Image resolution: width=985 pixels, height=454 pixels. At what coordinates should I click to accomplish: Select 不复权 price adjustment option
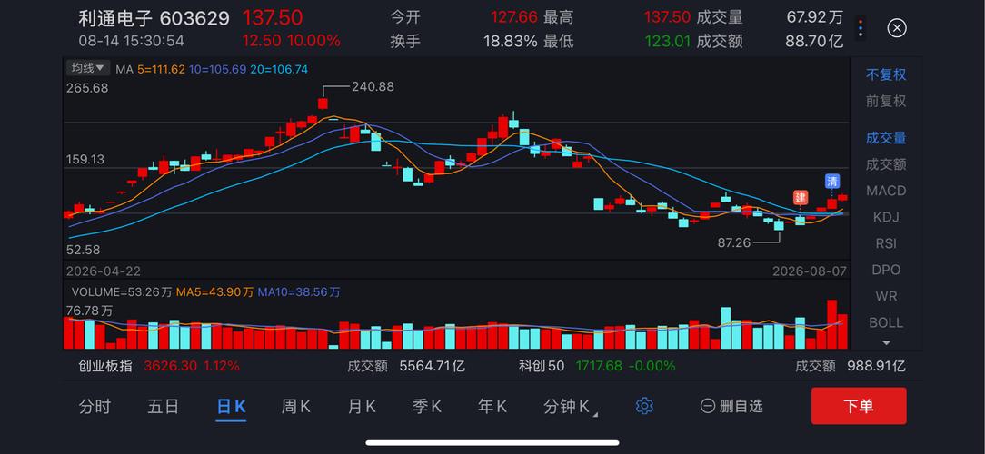pos(886,74)
